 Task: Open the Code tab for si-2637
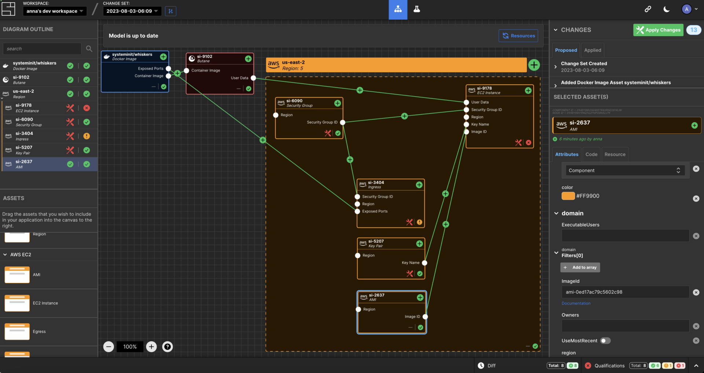[591, 154]
